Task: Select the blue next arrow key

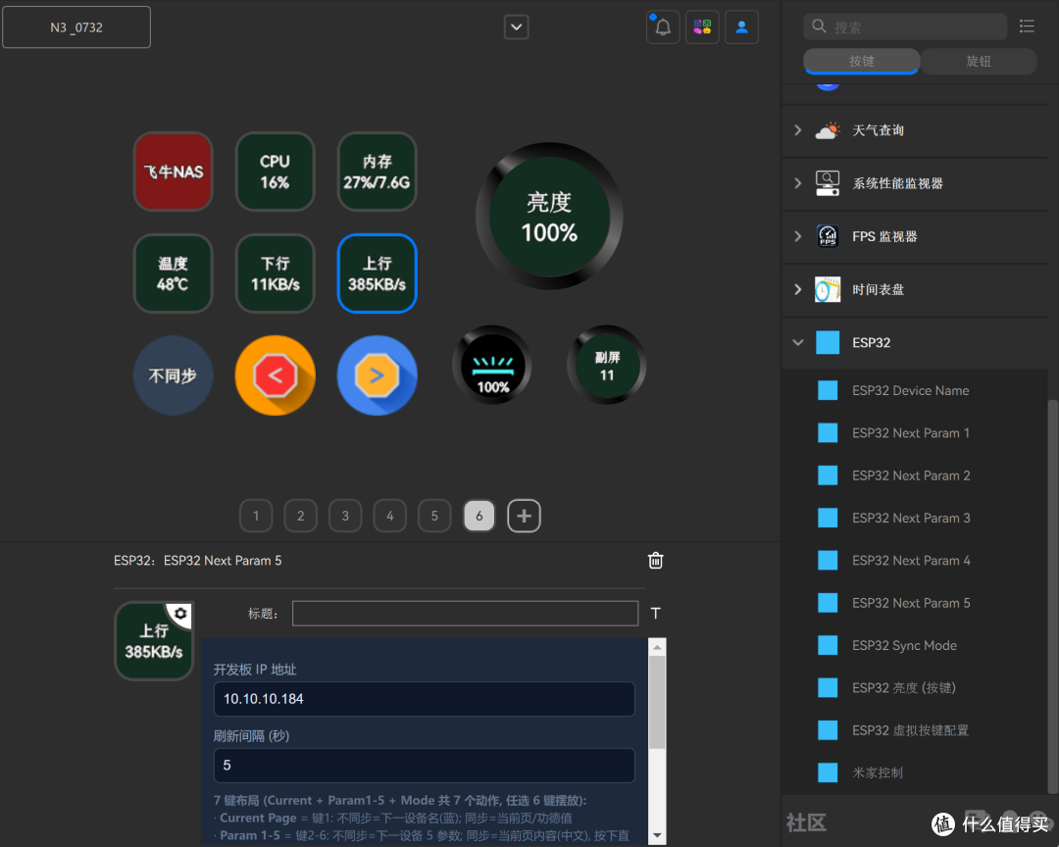Action: coord(377,375)
